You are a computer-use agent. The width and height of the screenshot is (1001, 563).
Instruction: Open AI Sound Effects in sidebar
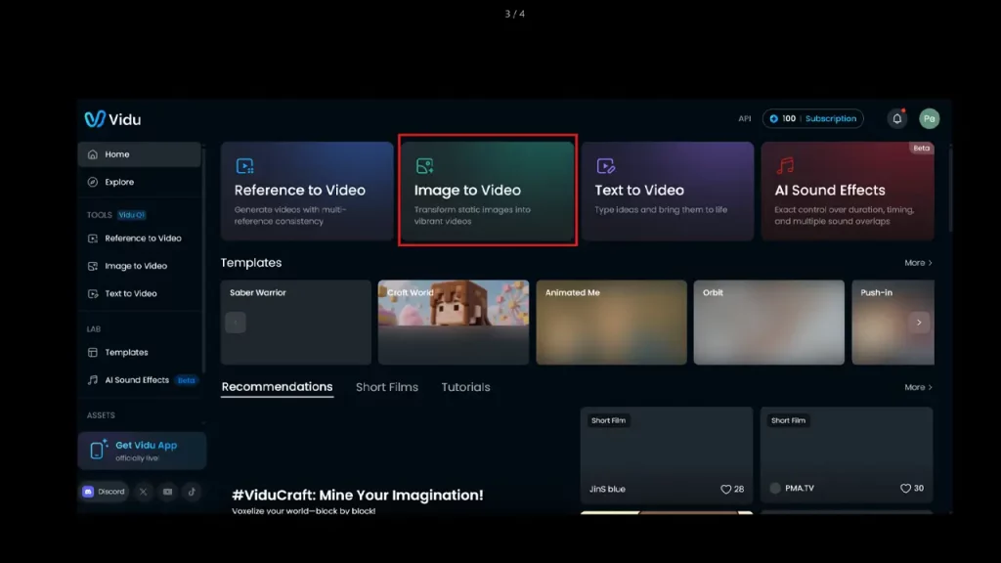[x=139, y=380]
